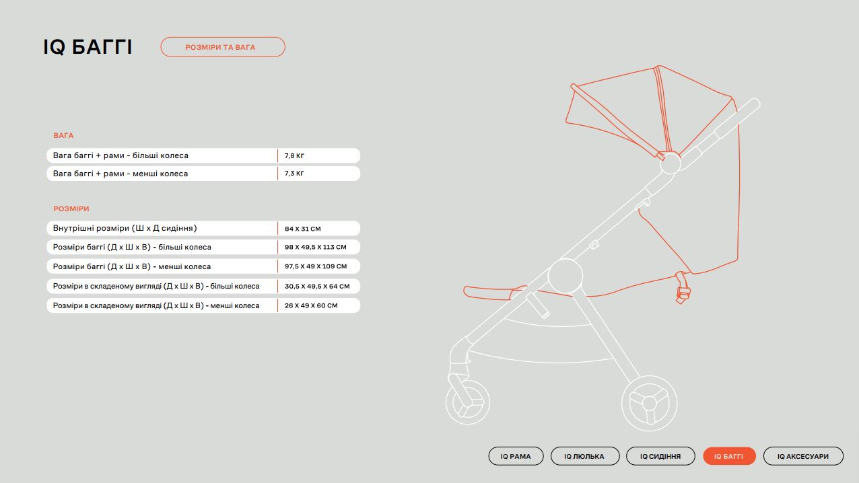859x483 pixels.
Task: Click the РОЗМІРИ ТА ВАГА button
Action: (222, 47)
